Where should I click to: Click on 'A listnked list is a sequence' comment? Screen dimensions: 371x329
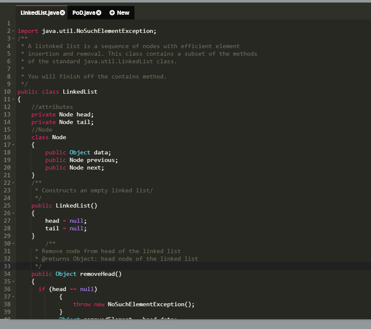pos(134,46)
